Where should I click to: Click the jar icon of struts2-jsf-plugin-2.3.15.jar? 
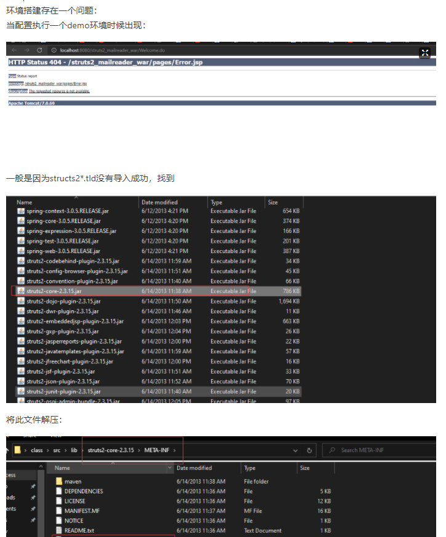click(x=21, y=371)
